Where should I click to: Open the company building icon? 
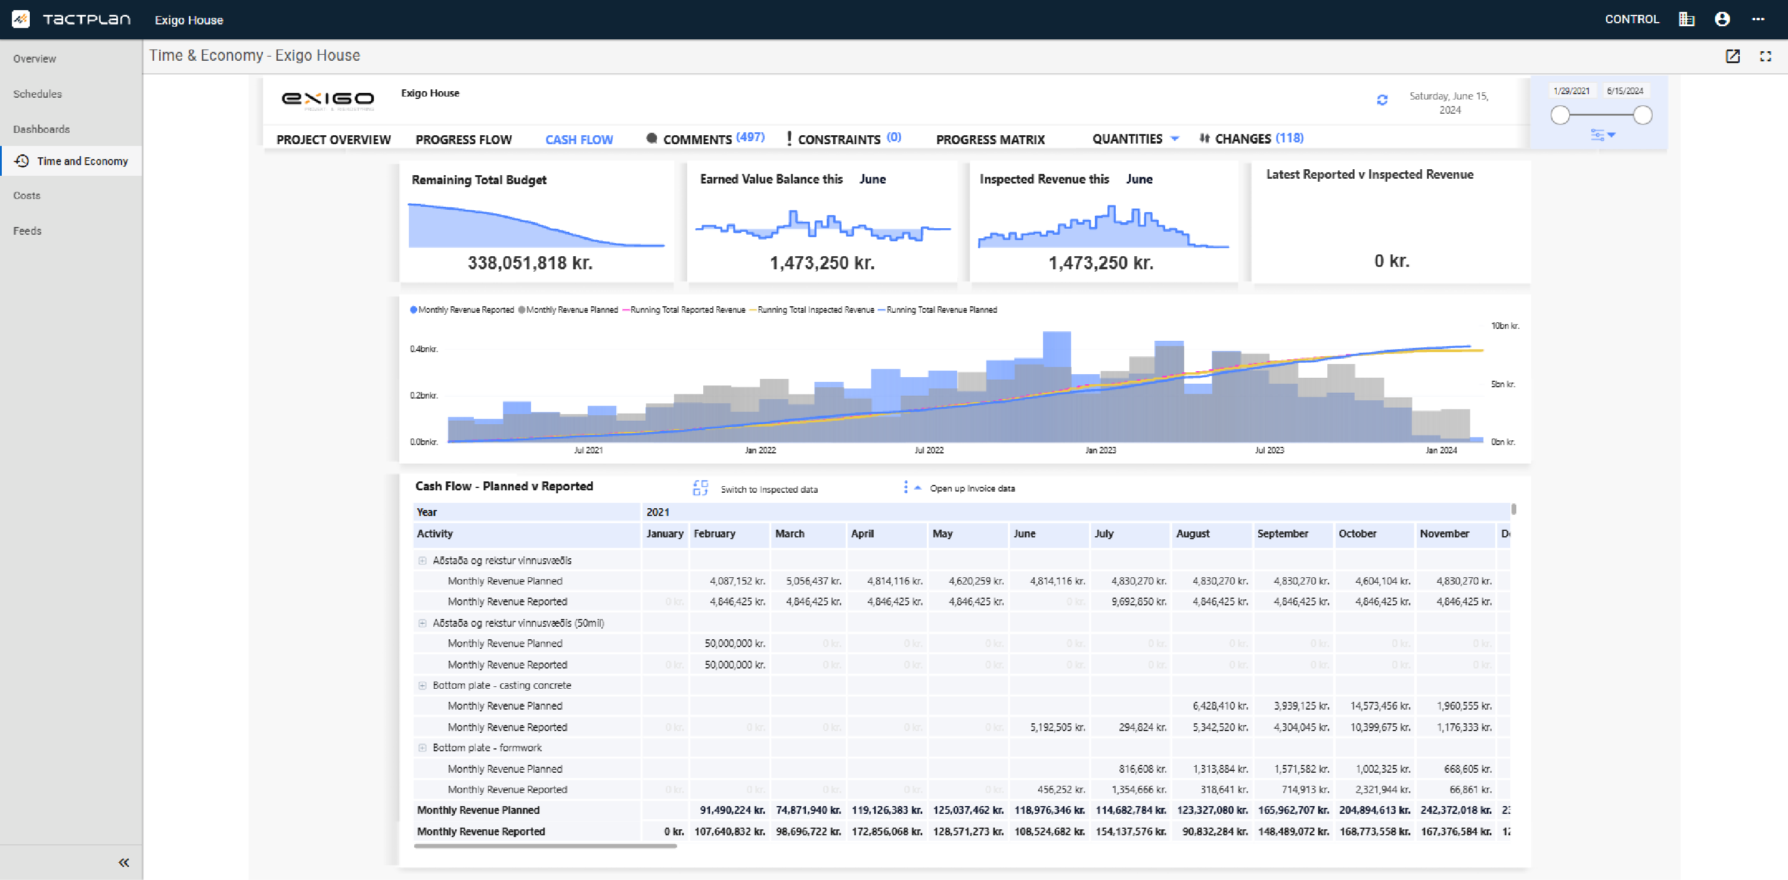click(x=1687, y=20)
